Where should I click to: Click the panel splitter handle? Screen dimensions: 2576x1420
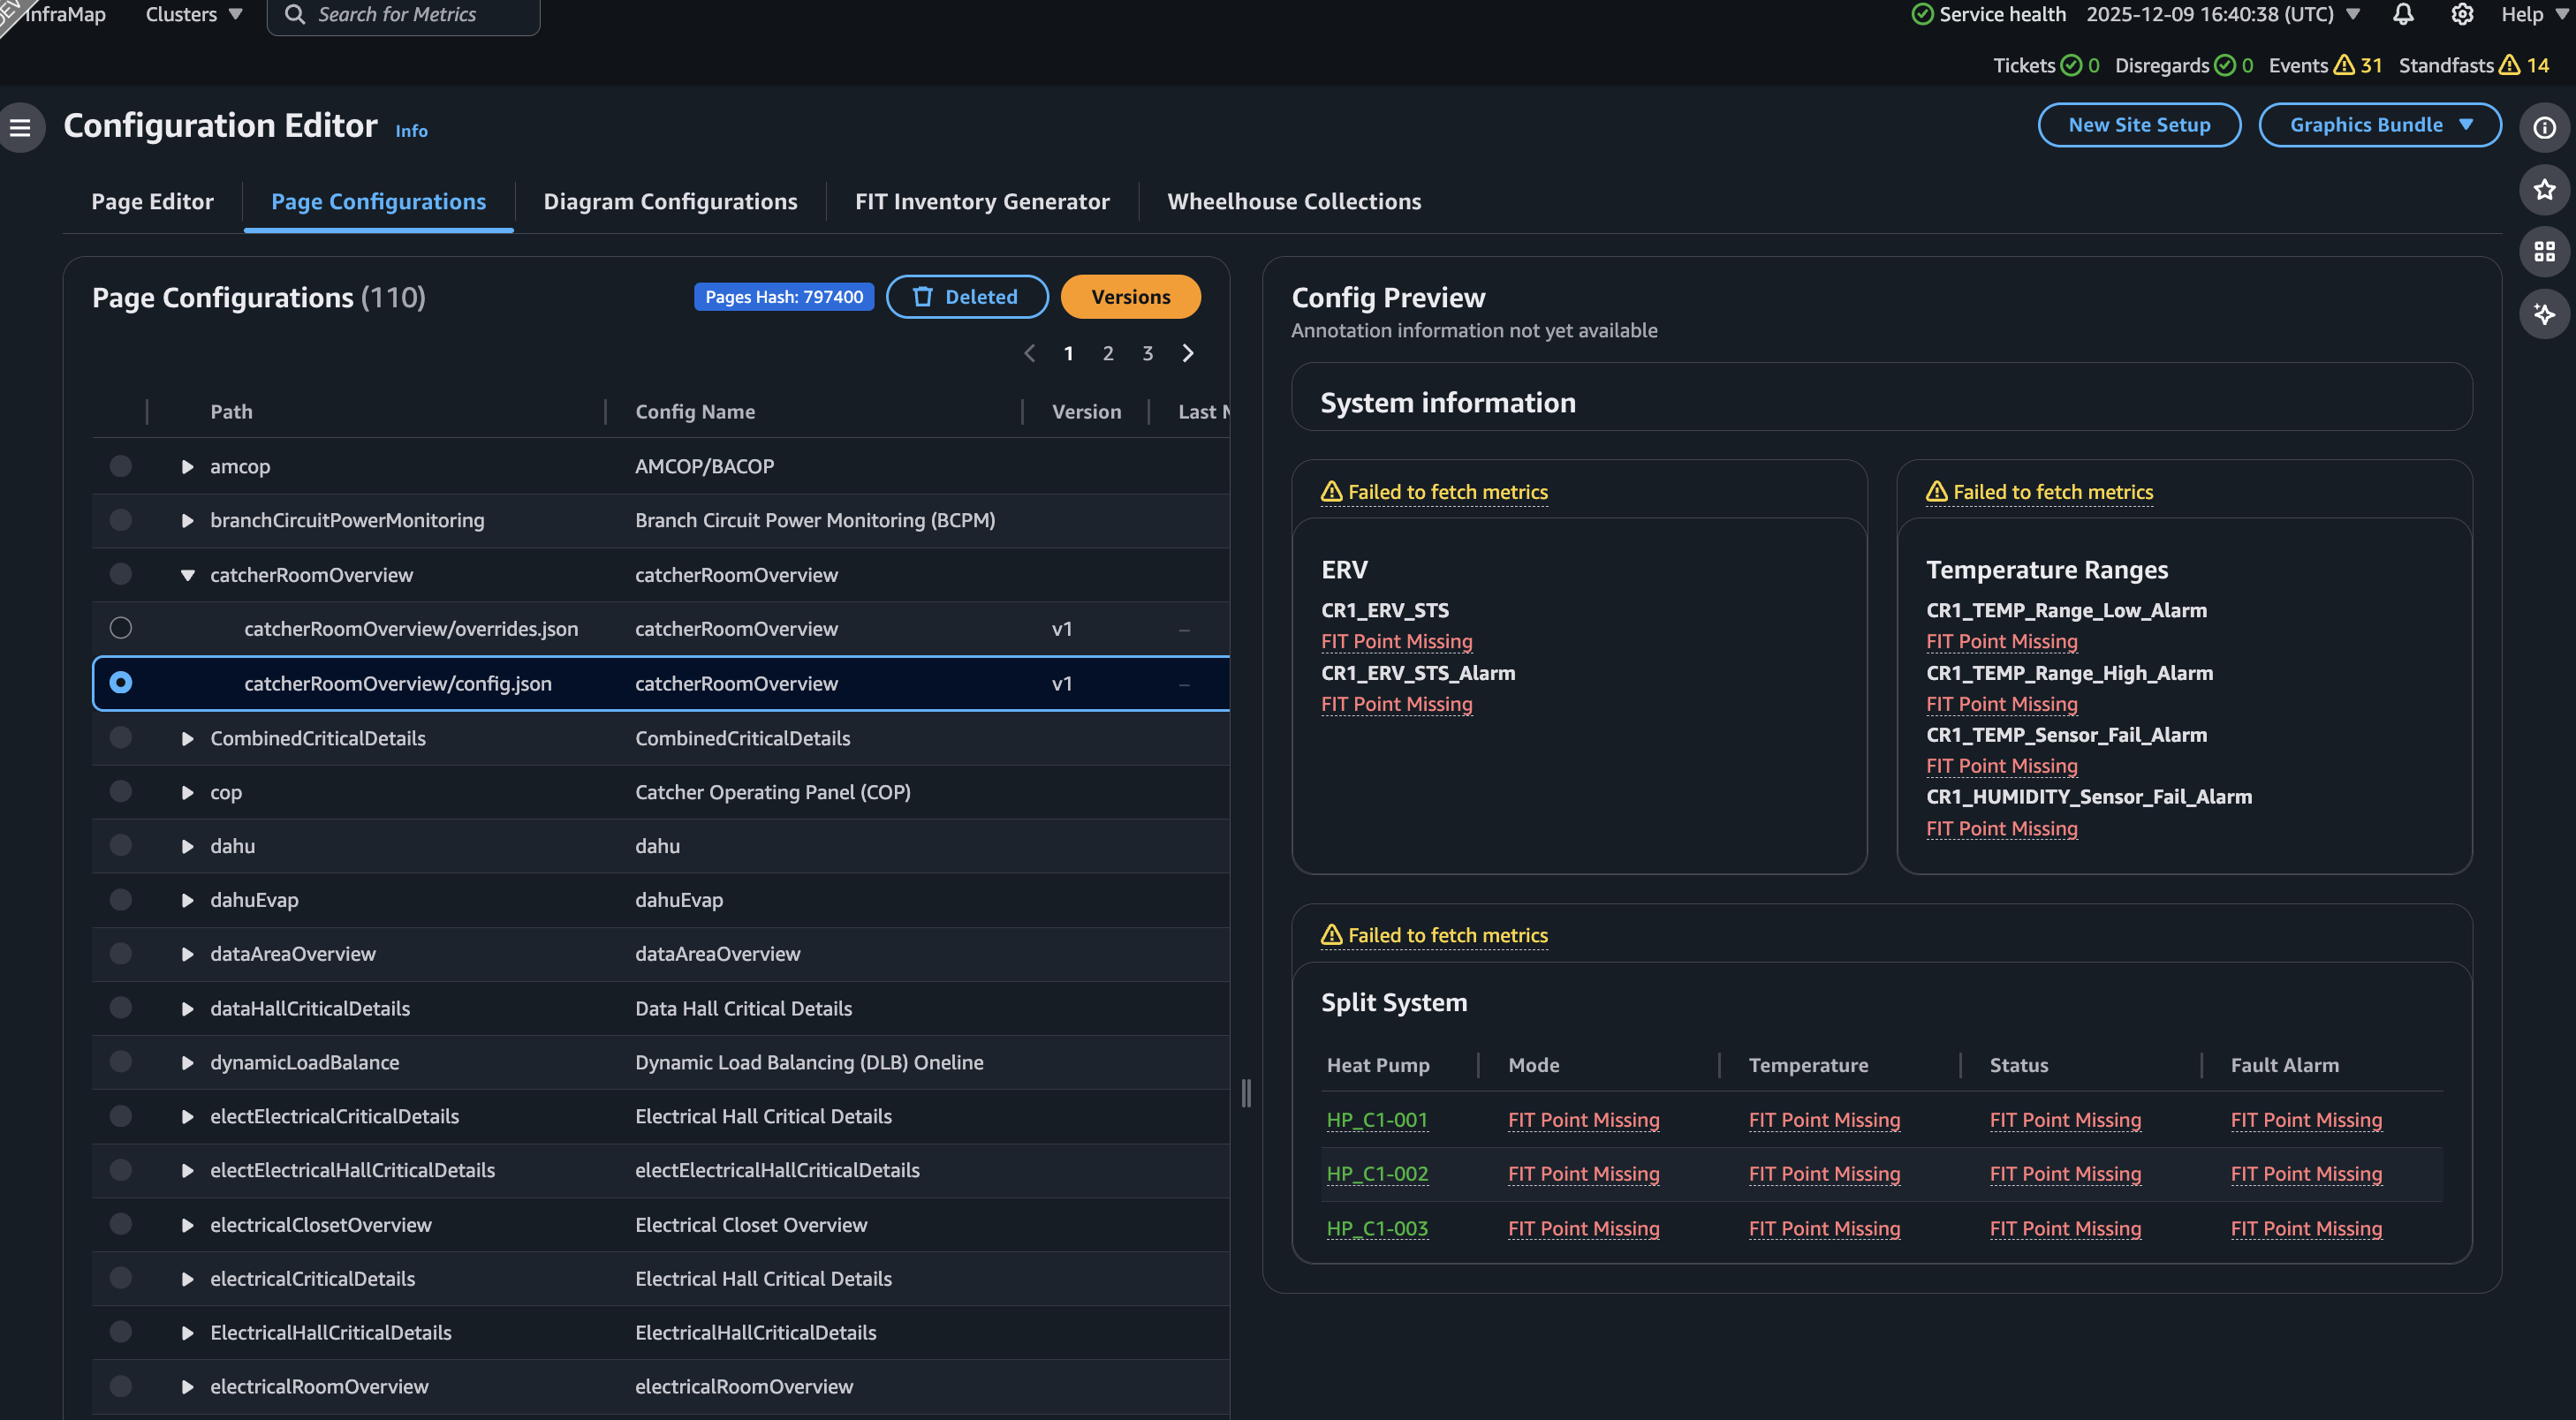(1246, 1092)
